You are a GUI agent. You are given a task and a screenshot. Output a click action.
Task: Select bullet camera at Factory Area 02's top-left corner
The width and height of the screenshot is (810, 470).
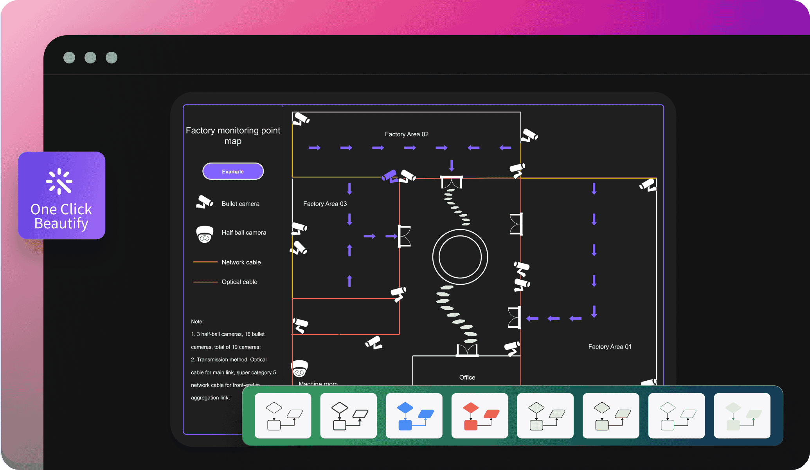pos(301,119)
